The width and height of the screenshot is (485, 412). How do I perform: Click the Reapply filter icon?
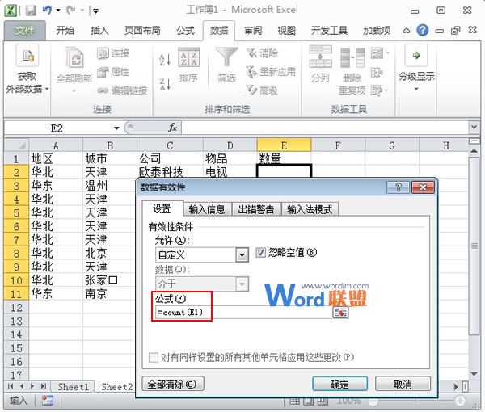click(x=251, y=72)
